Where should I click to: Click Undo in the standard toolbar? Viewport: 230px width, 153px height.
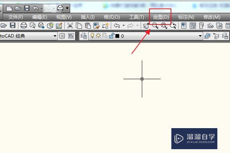(x=117, y=26)
